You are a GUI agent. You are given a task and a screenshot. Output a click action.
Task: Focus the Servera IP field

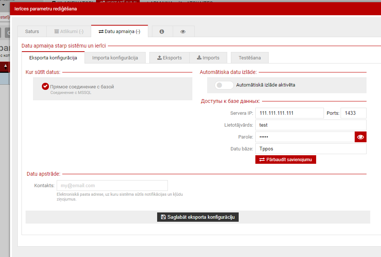coord(289,113)
